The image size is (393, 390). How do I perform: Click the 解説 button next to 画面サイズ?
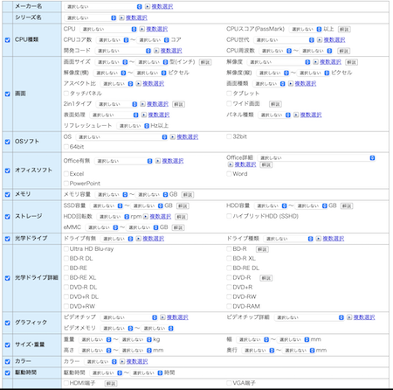[205, 62]
